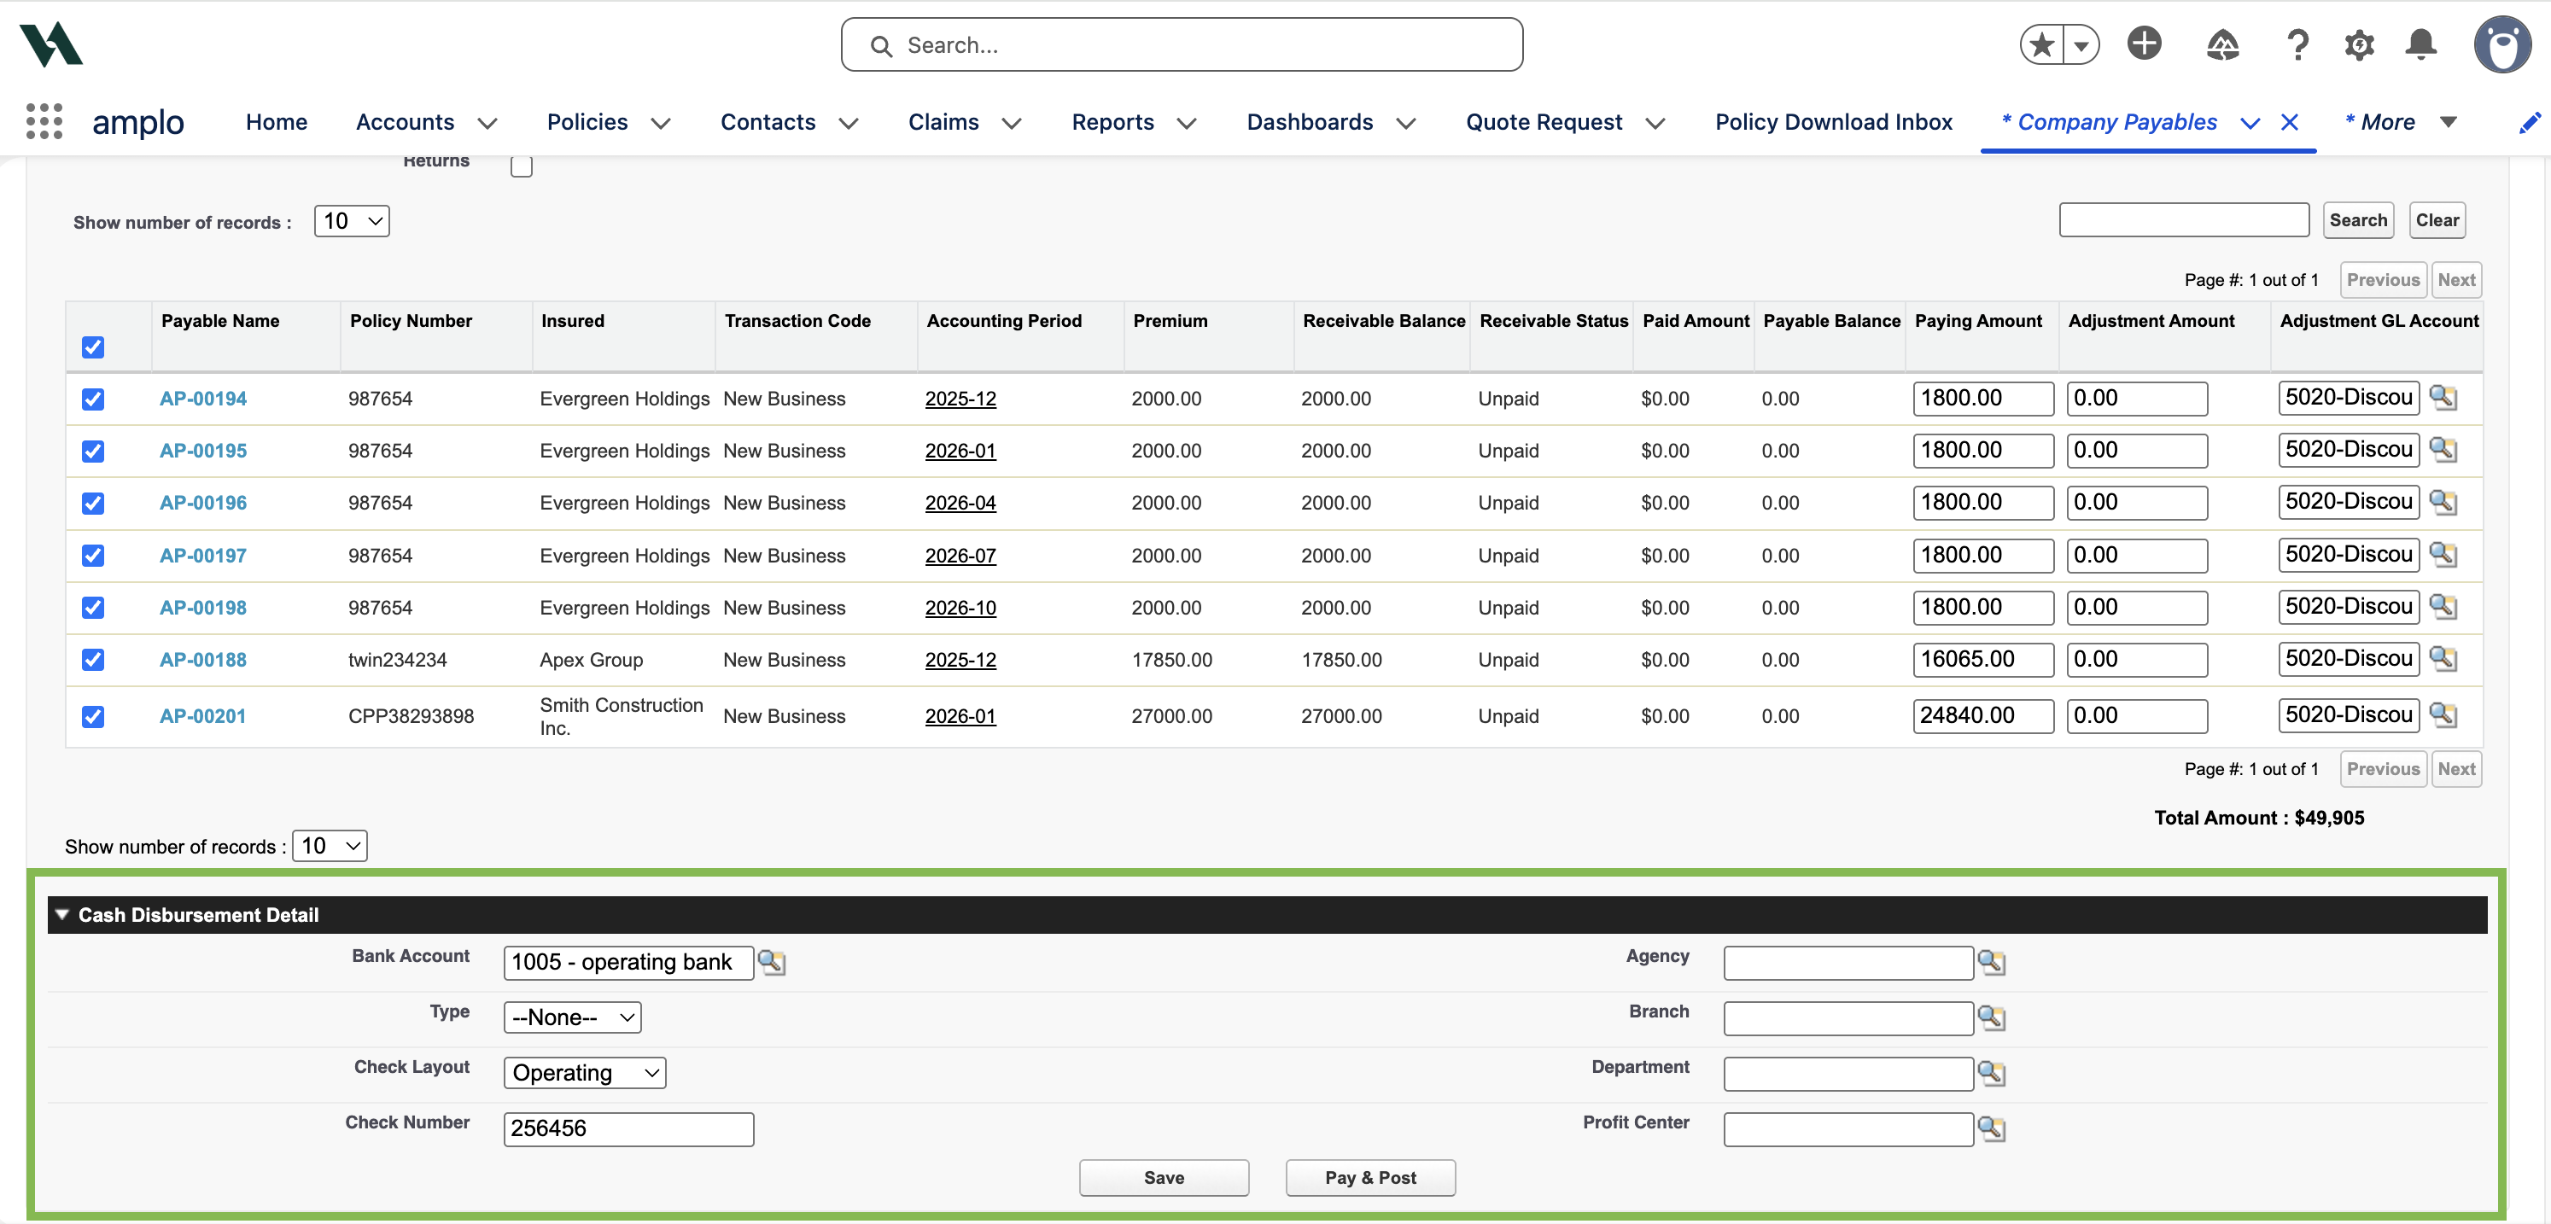Open GL account lookup for AP-00188
This screenshot has height=1224, width=2551.
point(2443,659)
